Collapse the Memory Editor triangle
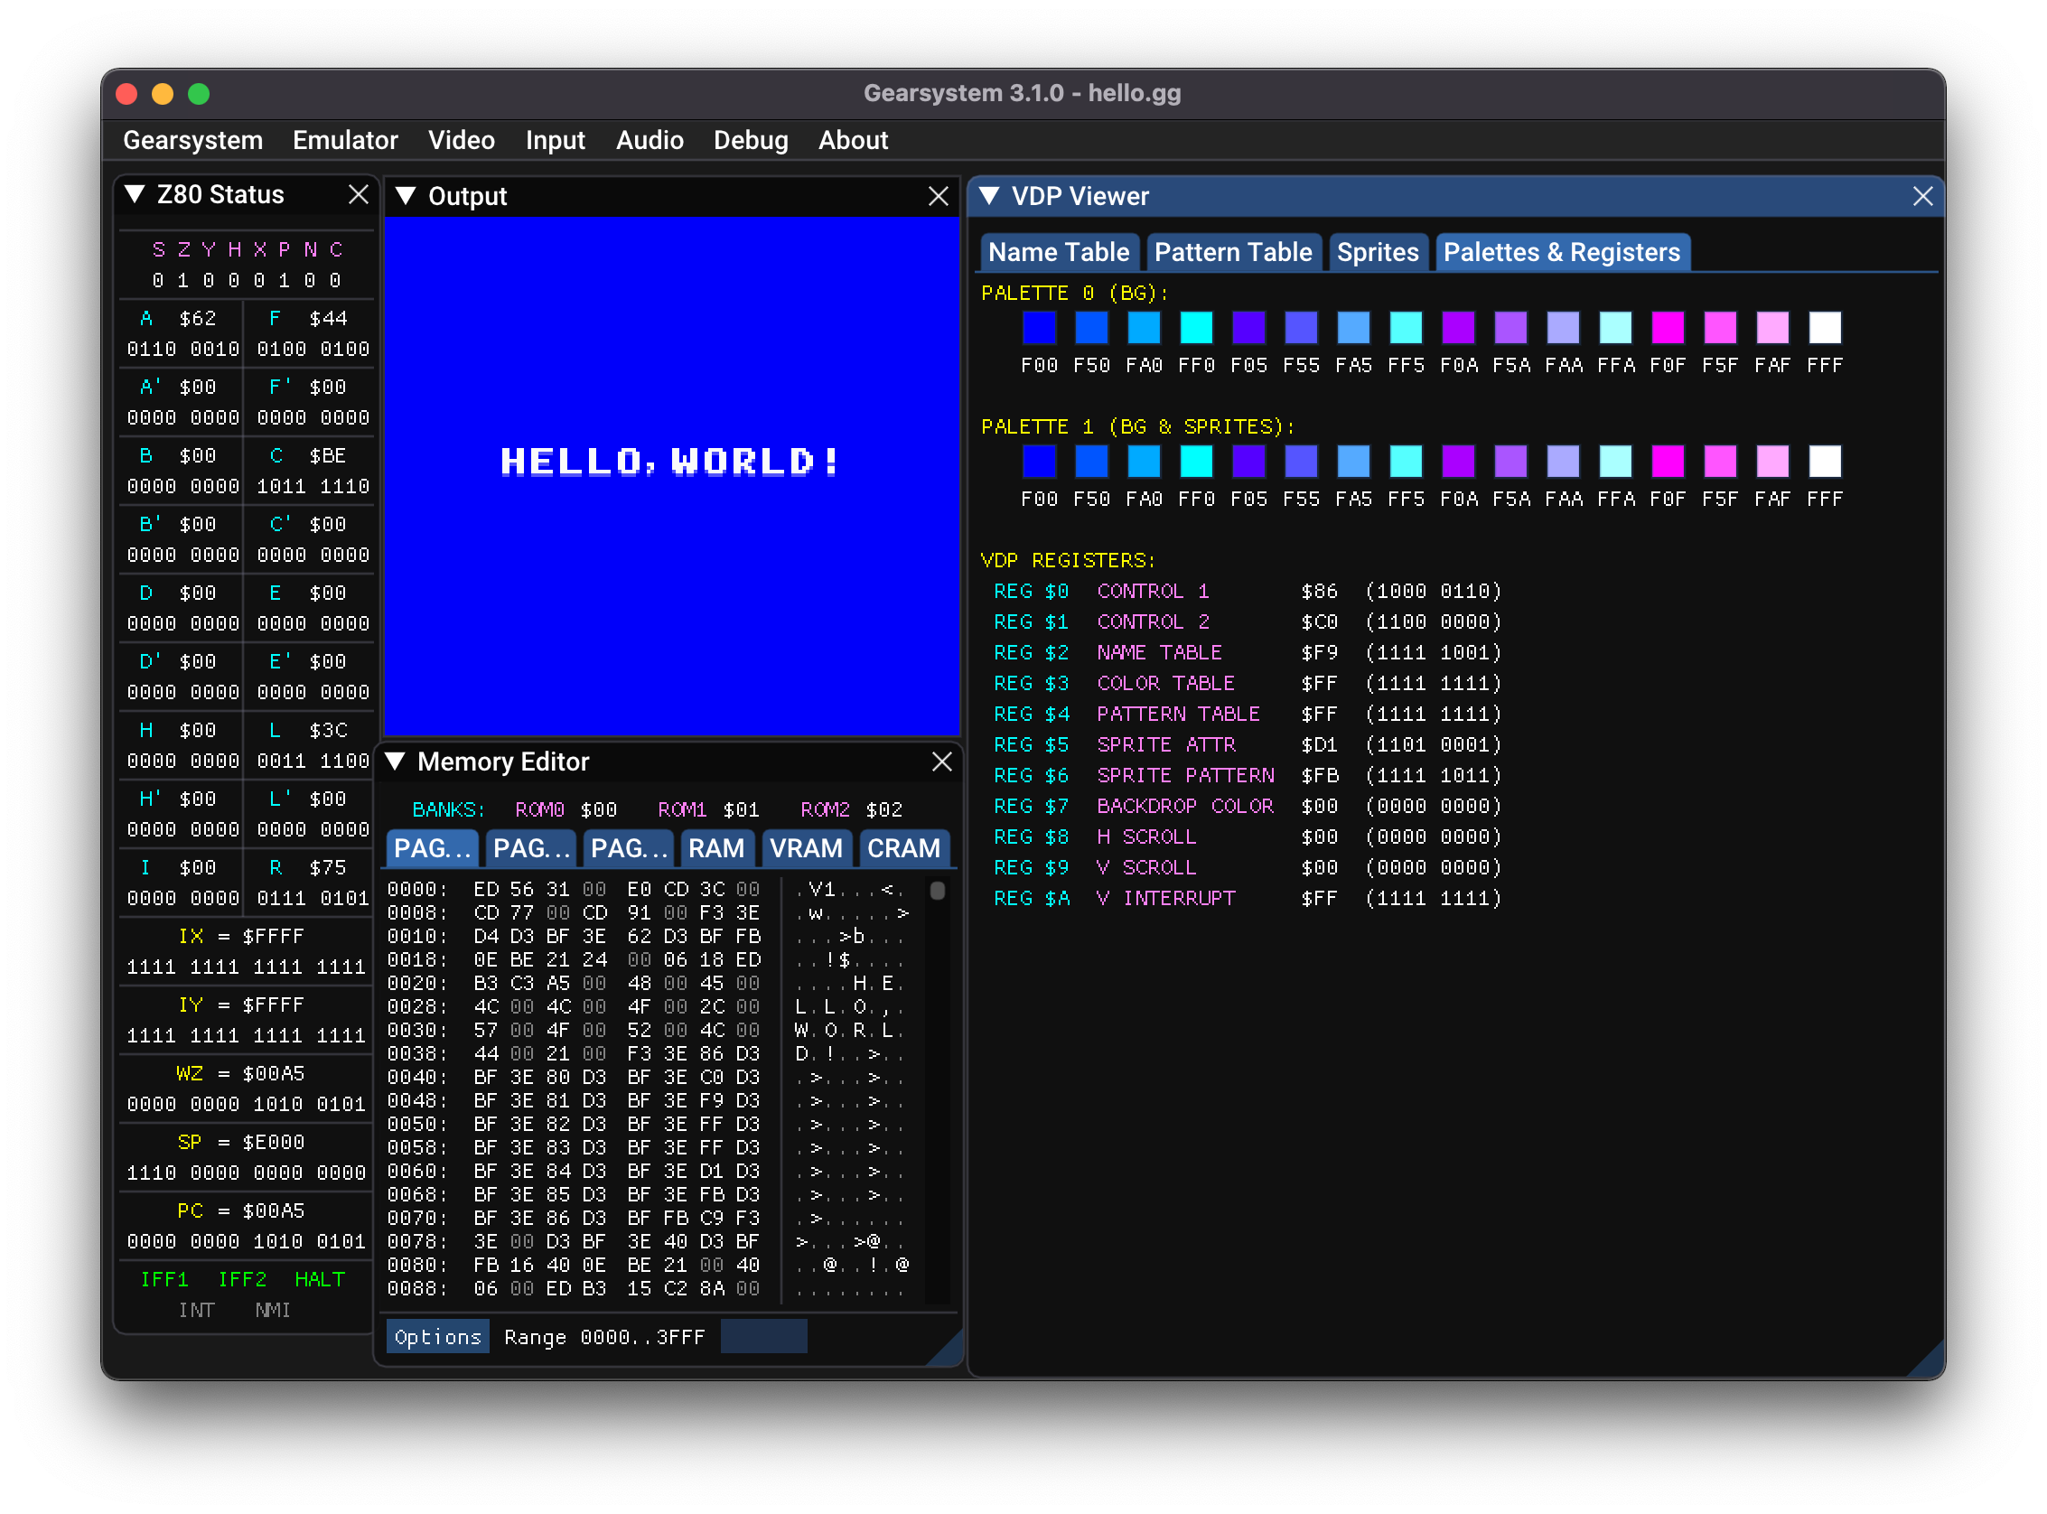 click(x=396, y=762)
